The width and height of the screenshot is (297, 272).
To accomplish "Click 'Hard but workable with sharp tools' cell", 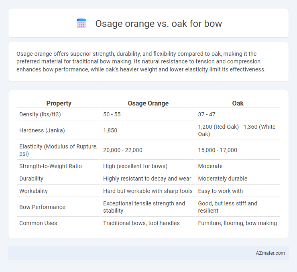I will (148, 191).
